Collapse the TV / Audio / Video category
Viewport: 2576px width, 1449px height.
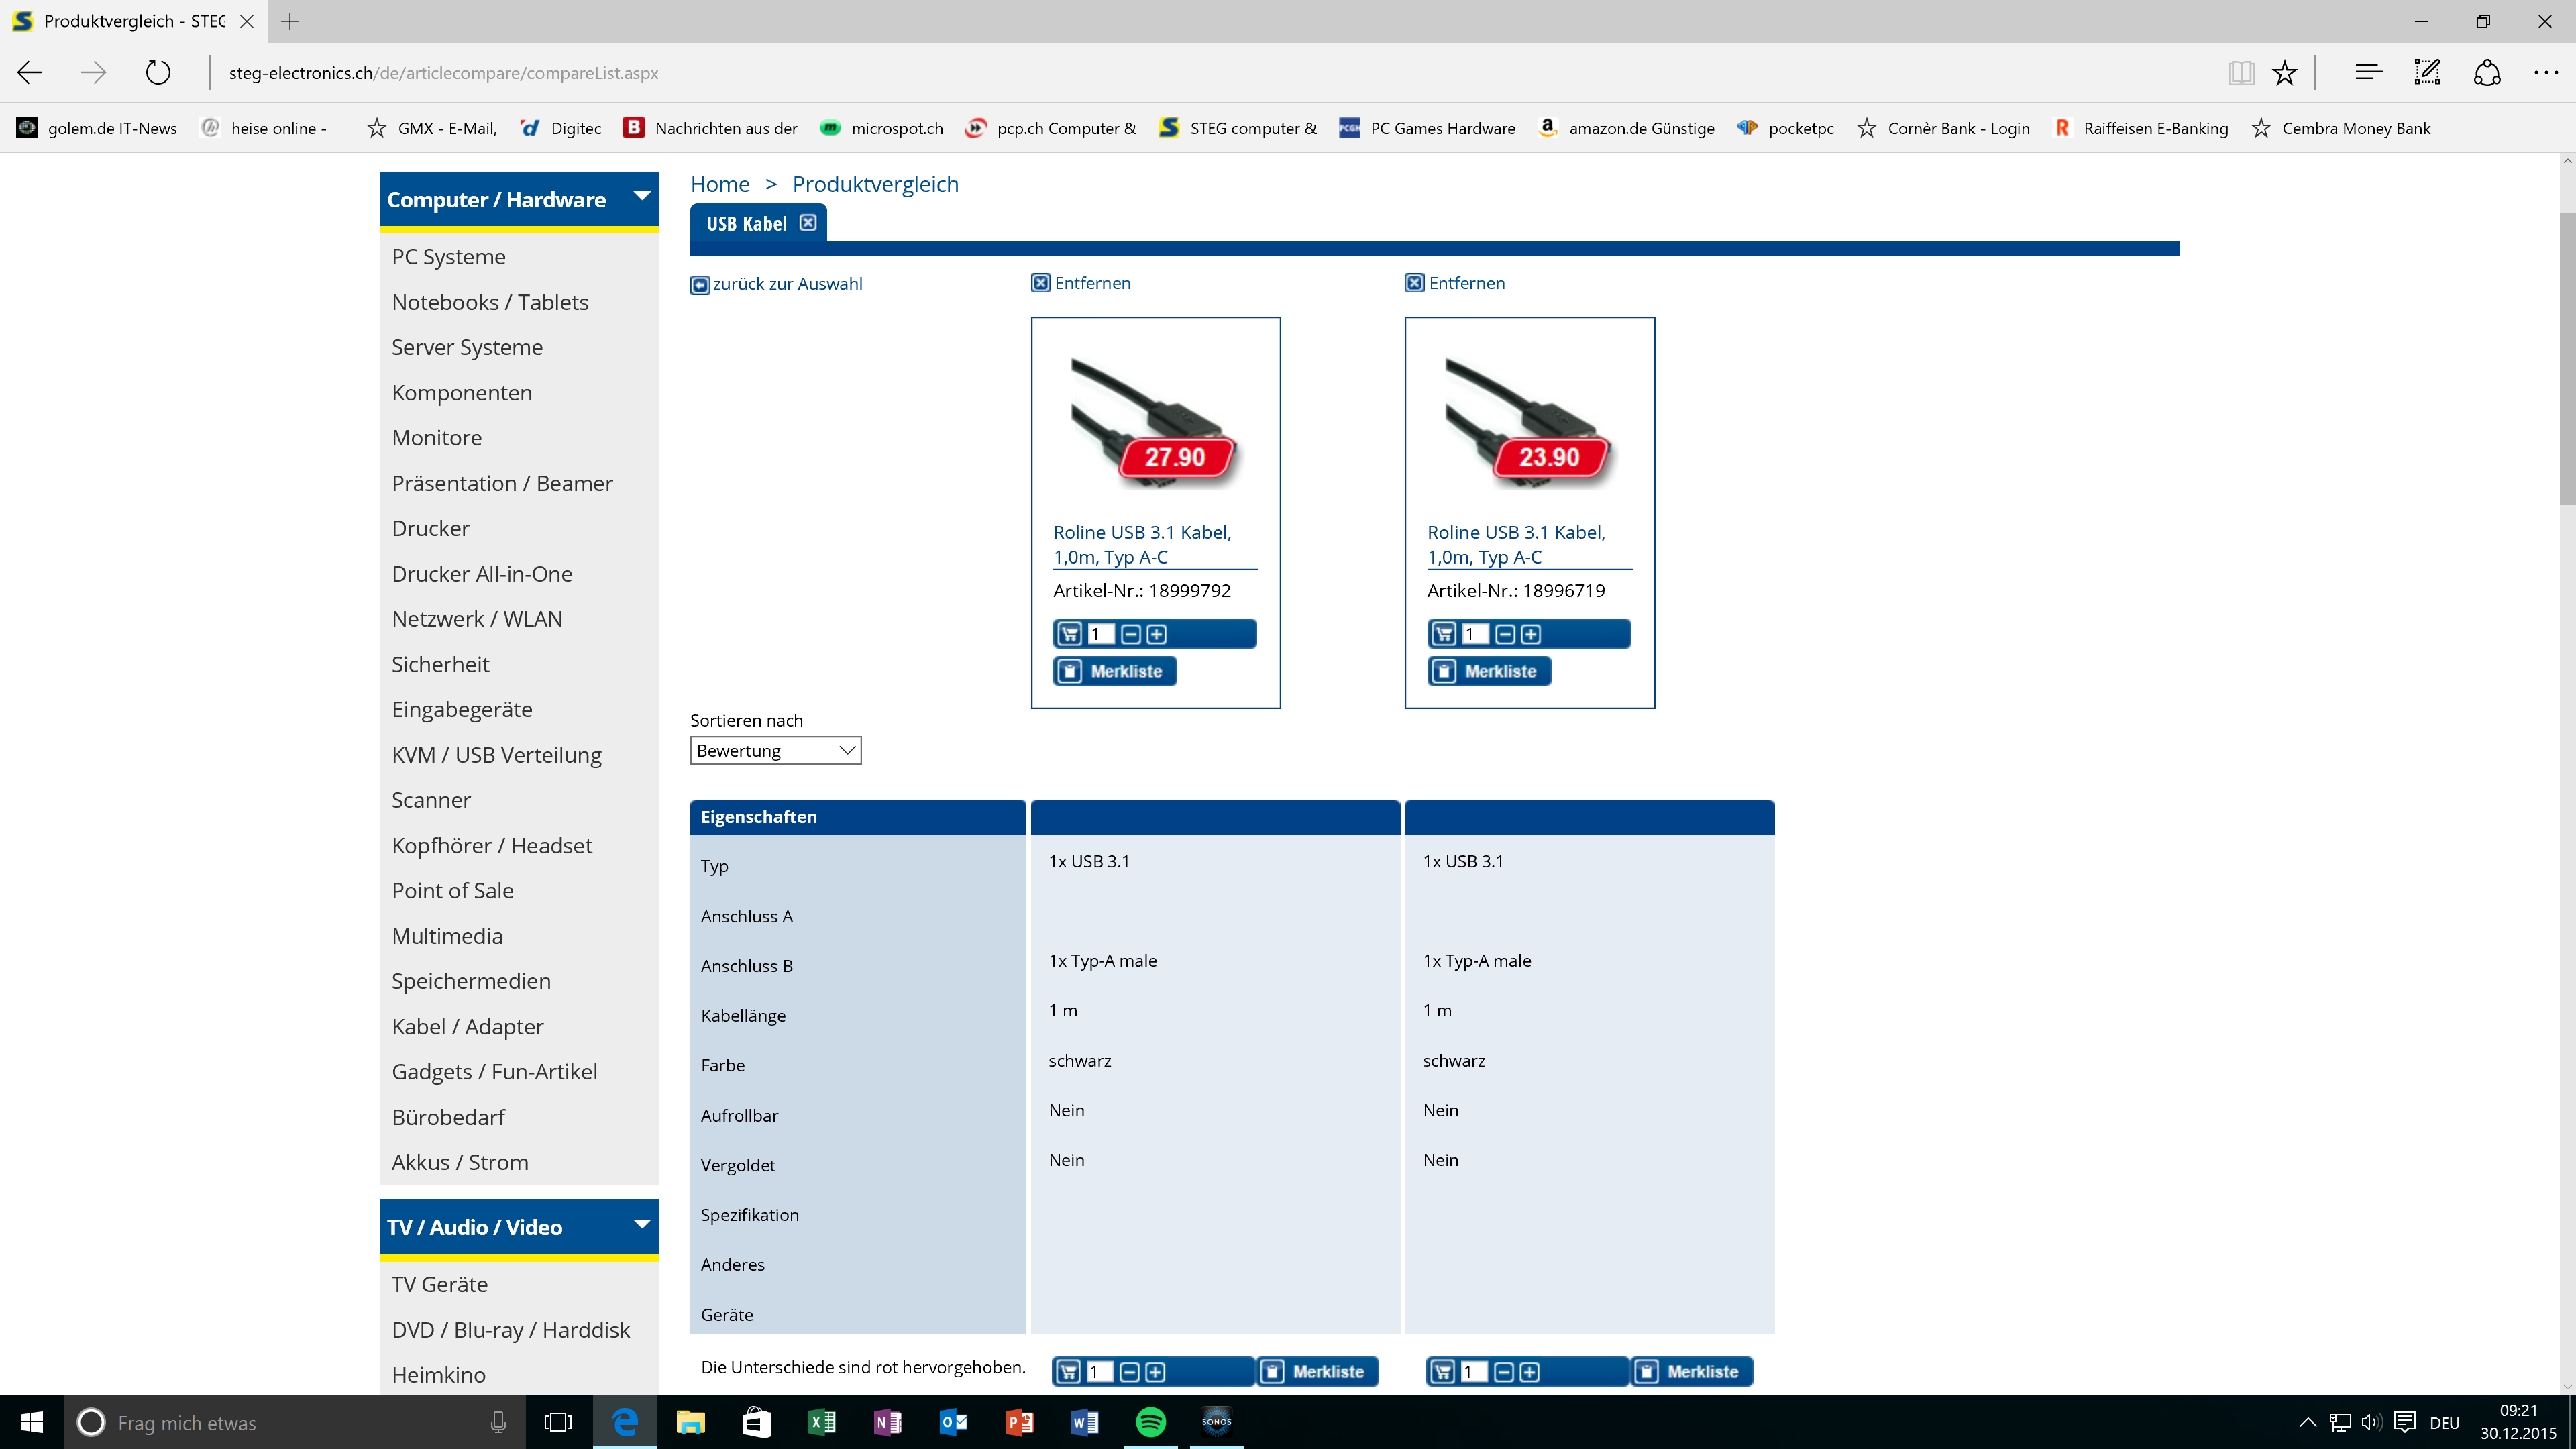click(642, 1225)
